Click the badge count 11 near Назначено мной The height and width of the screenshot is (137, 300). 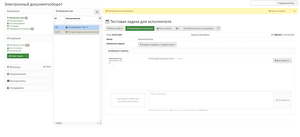(27, 45)
